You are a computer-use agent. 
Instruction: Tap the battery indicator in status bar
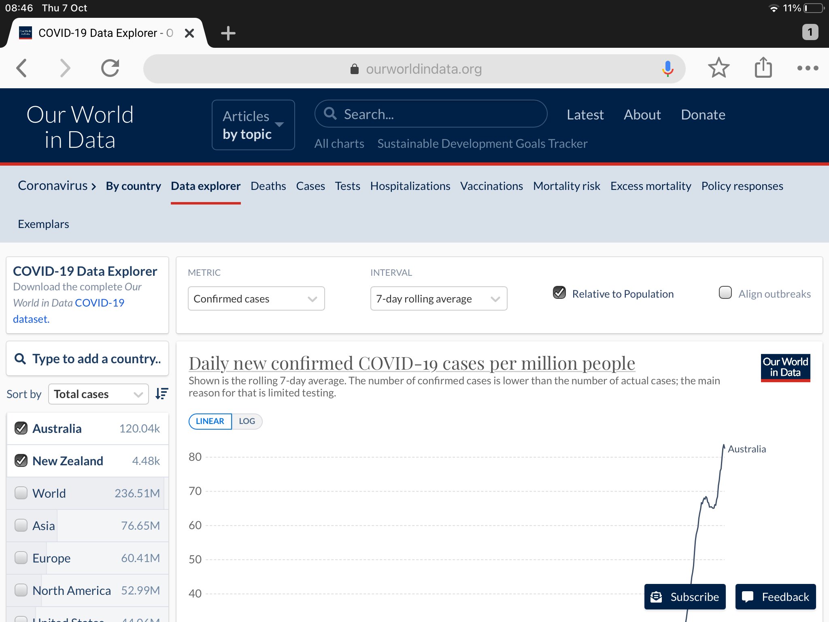pos(814,8)
